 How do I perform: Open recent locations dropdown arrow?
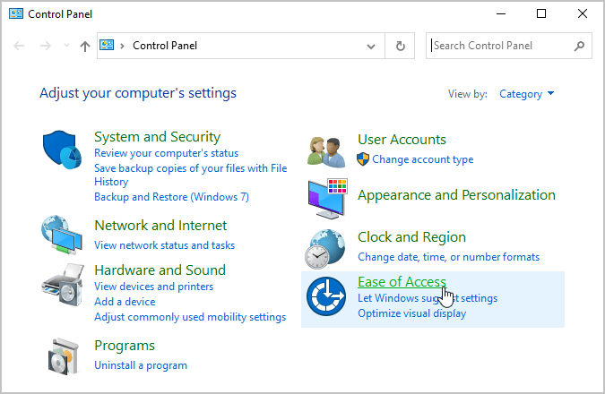66,46
